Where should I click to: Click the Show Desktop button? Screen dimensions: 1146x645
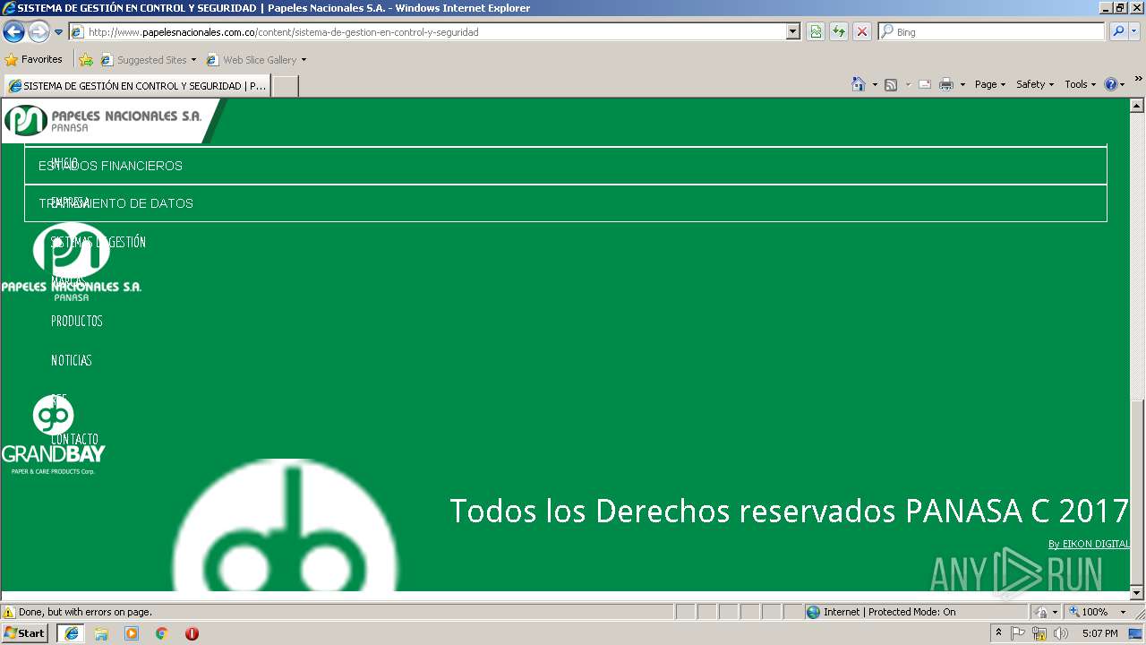coord(1137,633)
